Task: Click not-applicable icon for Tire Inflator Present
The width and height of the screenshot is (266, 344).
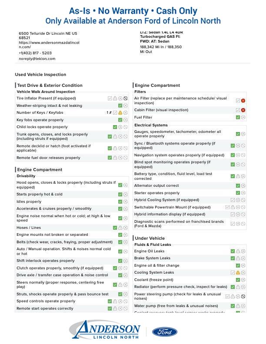Action: pyautogui.click(x=126, y=99)
